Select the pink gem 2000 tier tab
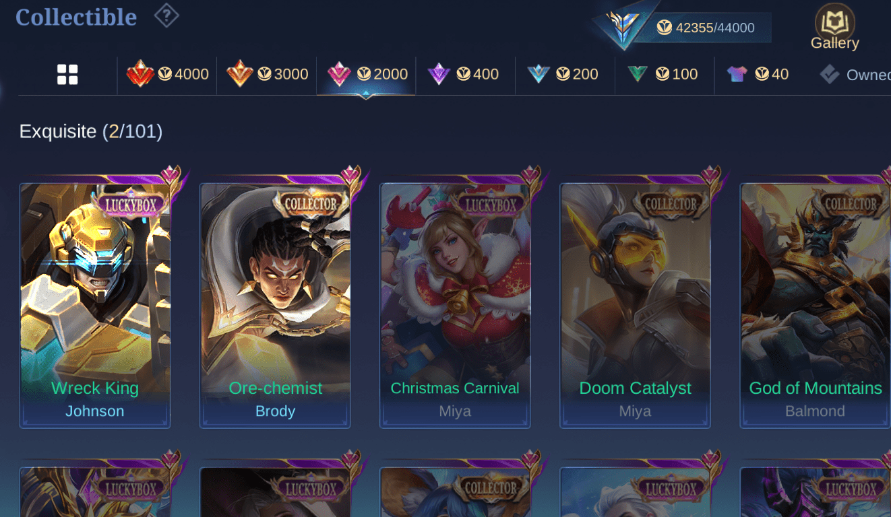The height and width of the screenshot is (517, 891). point(367,74)
